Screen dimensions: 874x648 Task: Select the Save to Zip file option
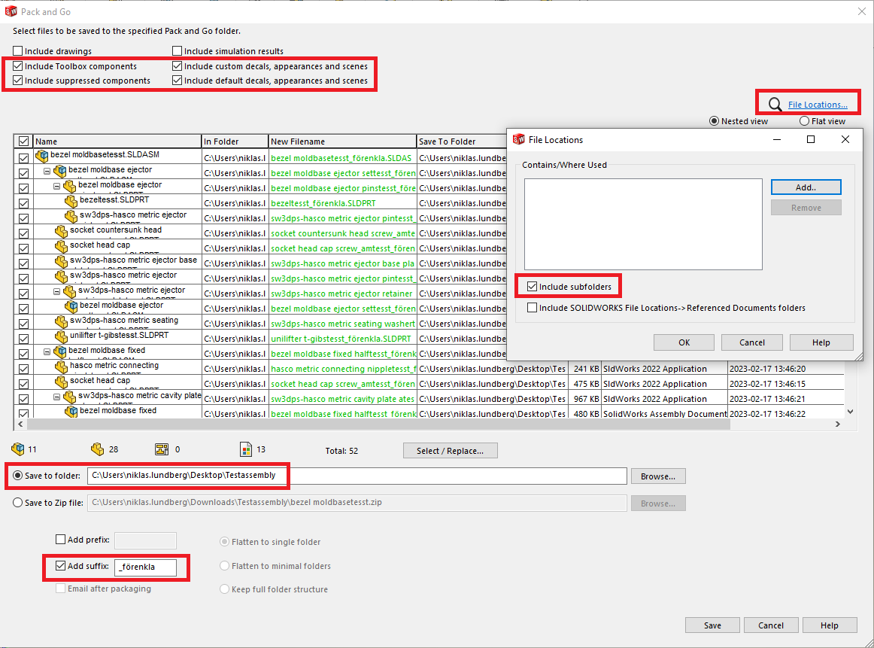click(x=18, y=503)
